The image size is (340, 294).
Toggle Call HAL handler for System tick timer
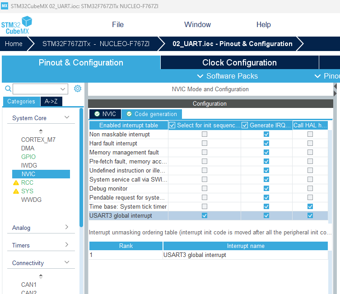(310, 206)
